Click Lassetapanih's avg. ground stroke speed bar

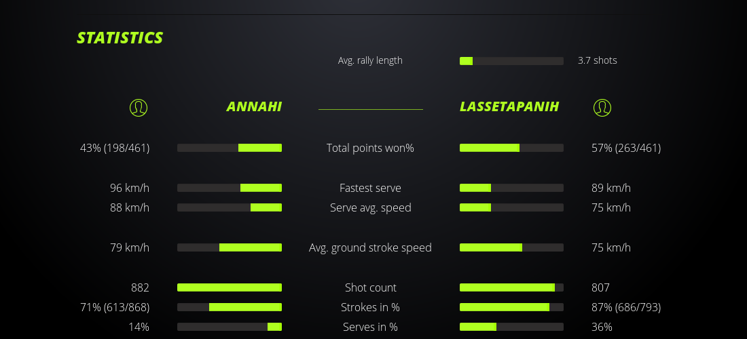[x=511, y=247]
